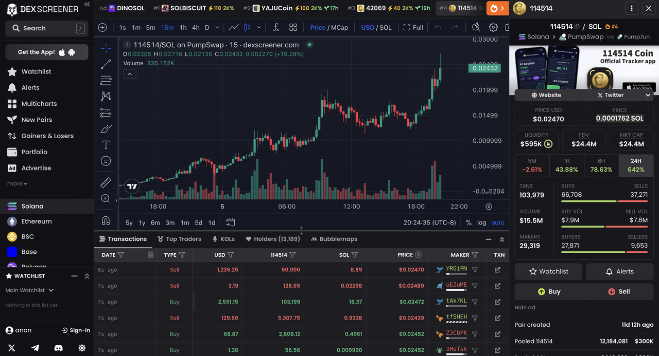Open chart settings gear icon
659x356 pixels.
493,27
